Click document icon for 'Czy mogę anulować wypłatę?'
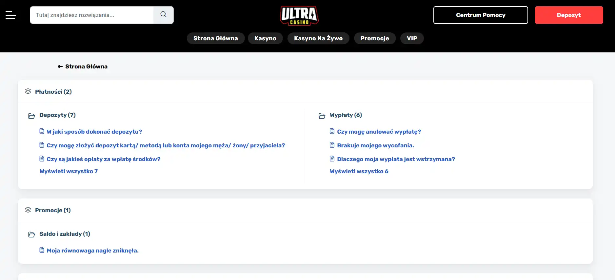 tap(332, 131)
